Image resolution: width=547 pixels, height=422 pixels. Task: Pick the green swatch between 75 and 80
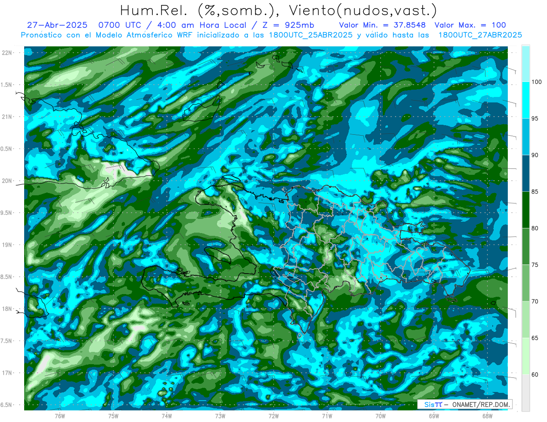click(x=526, y=246)
